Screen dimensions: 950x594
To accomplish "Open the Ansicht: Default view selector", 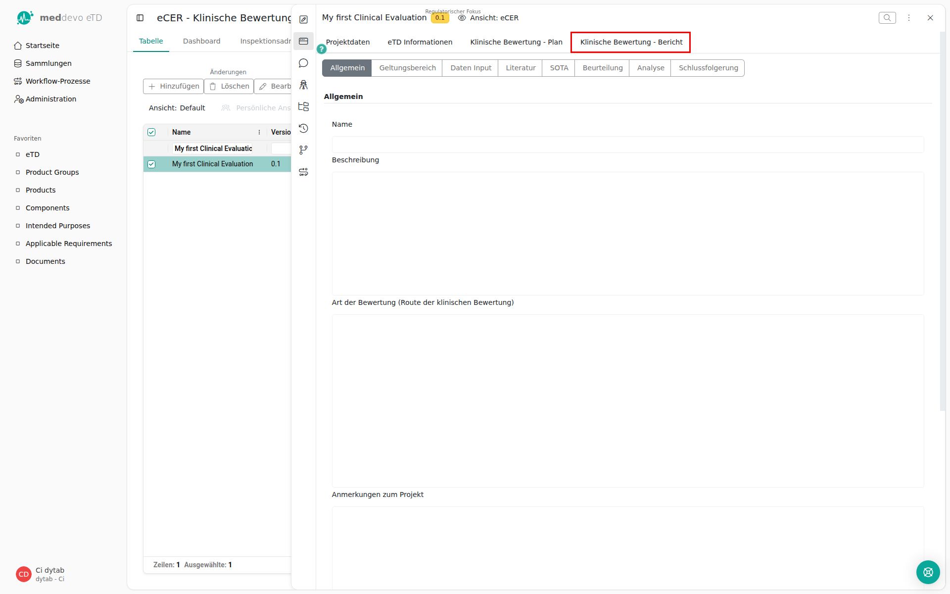I will [177, 108].
